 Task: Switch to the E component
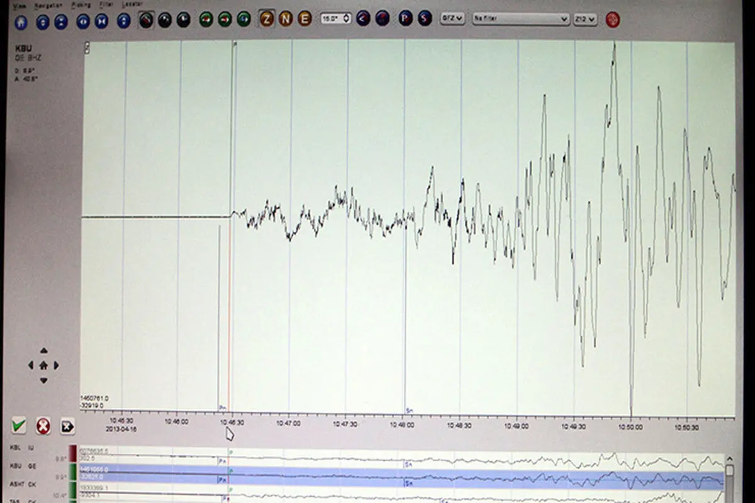tap(305, 19)
